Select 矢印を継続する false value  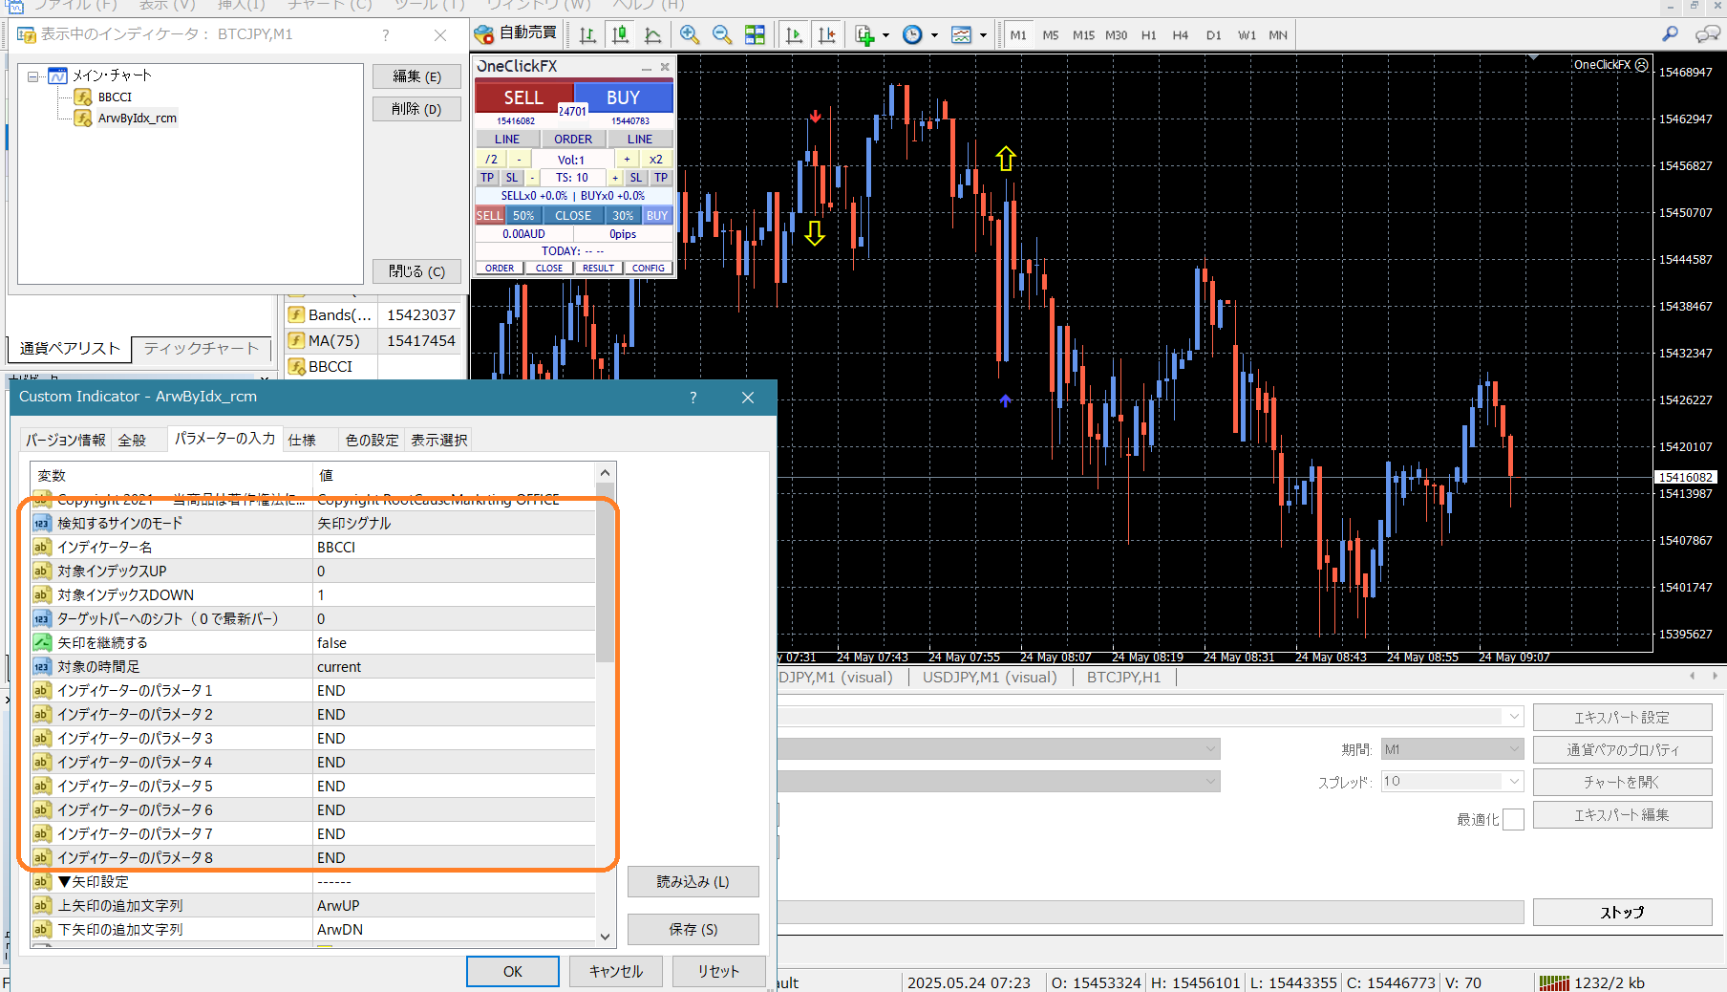pyautogui.click(x=455, y=643)
